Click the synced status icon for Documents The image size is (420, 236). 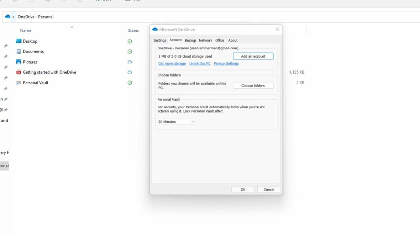pos(130,52)
